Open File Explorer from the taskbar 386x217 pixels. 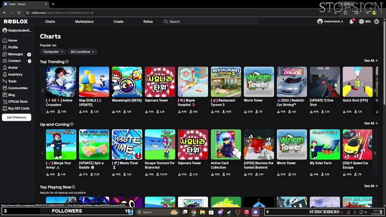coord(202,212)
